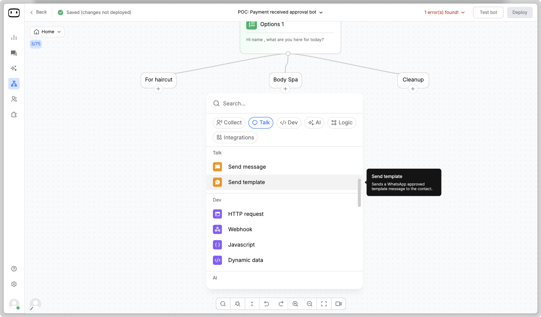This screenshot has height=317, width=541.
Task: Click the Javascript braces icon
Action: coord(218,245)
